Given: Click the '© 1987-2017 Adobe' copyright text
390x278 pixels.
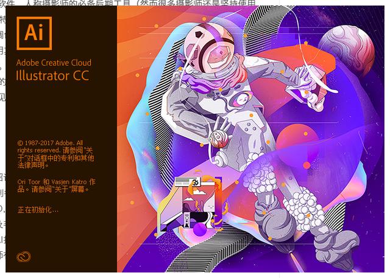Looking at the screenshot, I should point(55,154).
